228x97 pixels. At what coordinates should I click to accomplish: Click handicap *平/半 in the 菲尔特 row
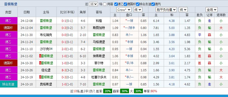(x=129, y=63)
